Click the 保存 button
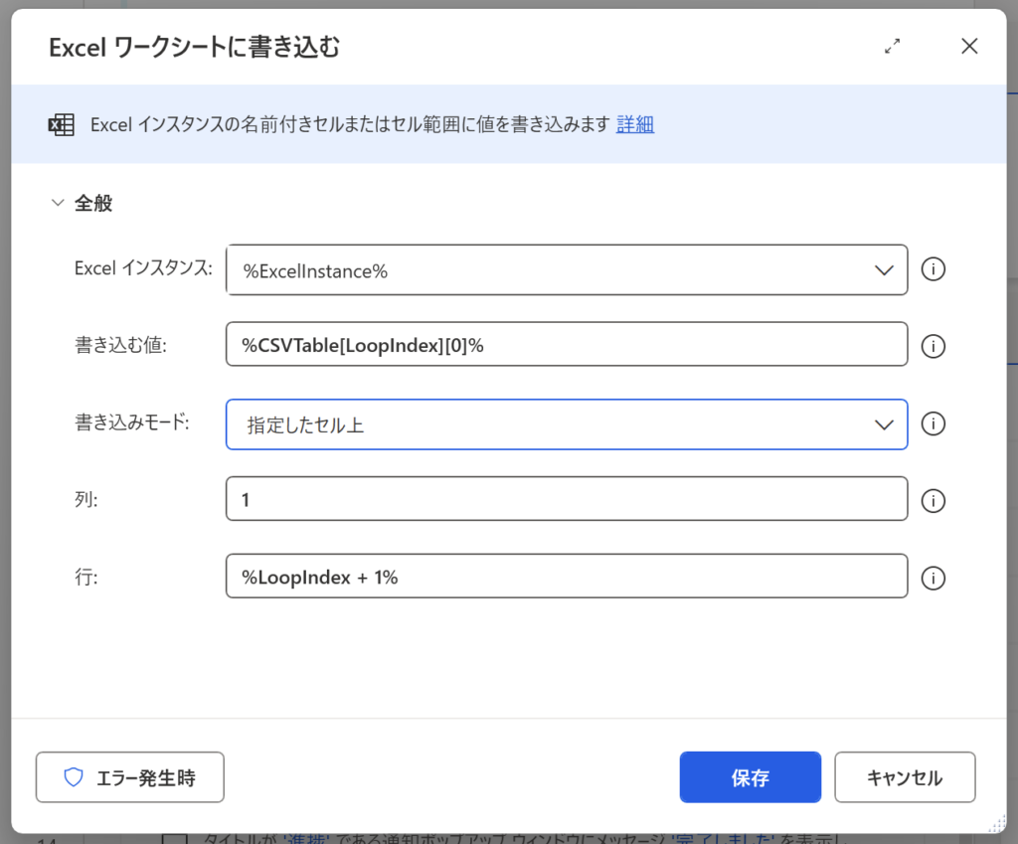 coord(750,777)
